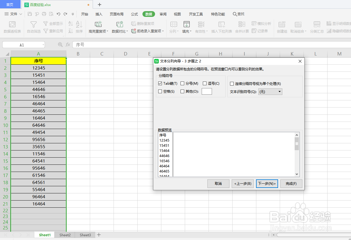Close the 文本分列向导 dialog
351x240 pixels.
pos(300,61)
